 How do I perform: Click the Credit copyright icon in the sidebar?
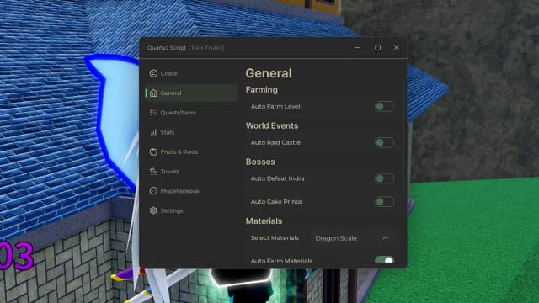click(153, 73)
